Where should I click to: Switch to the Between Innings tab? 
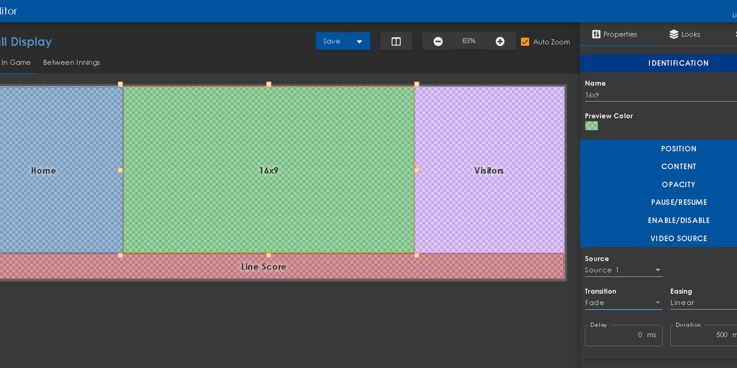click(x=72, y=62)
